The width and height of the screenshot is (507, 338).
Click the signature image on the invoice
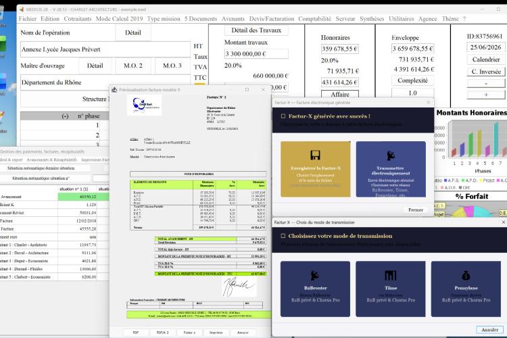coord(239,287)
